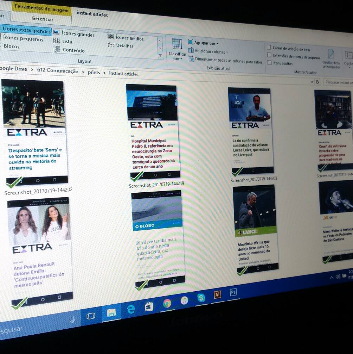Click file name Screenshot_20170719-144303
The image size is (353, 354).
point(253,180)
